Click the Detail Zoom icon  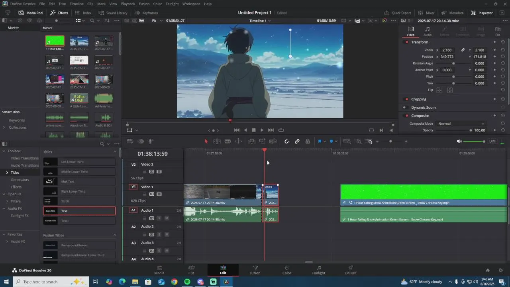tap(359, 142)
